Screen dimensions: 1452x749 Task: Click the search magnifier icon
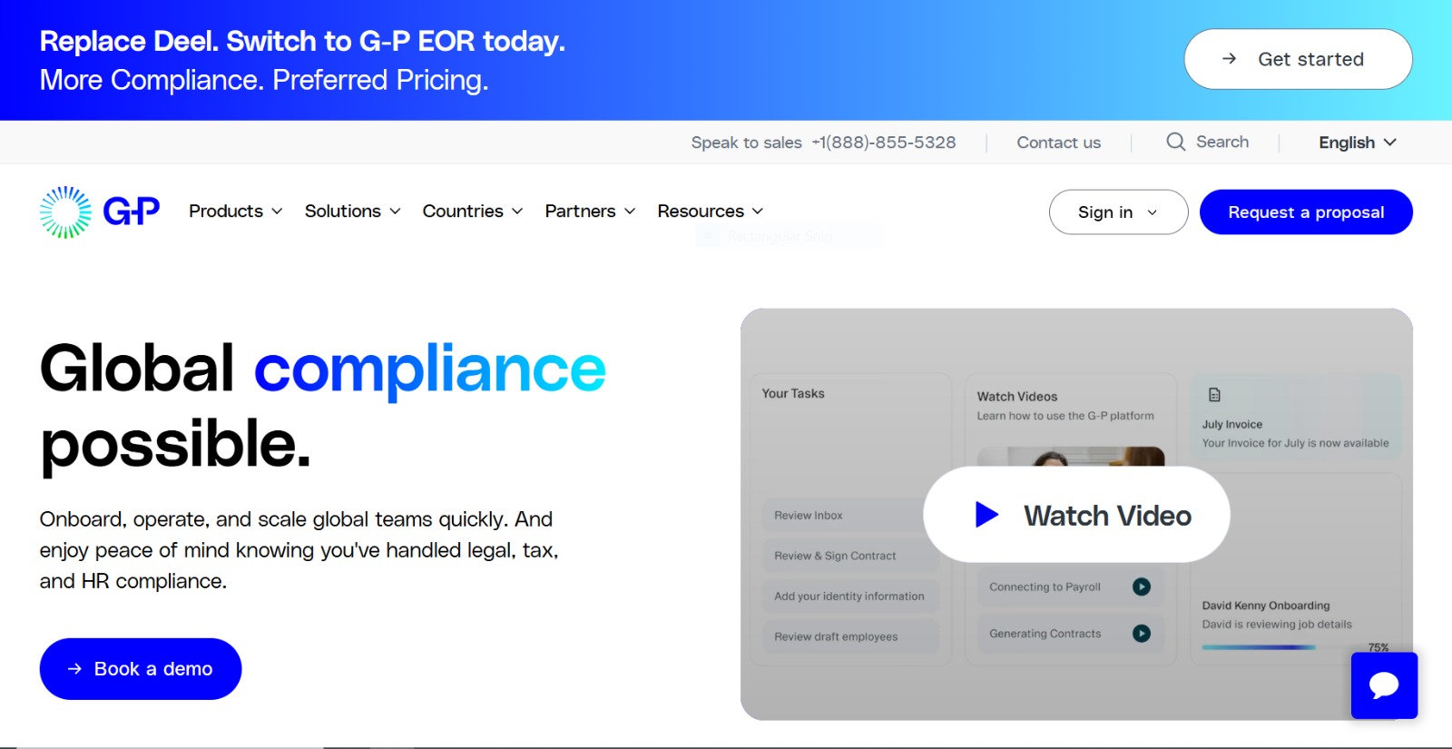pyautogui.click(x=1175, y=142)
